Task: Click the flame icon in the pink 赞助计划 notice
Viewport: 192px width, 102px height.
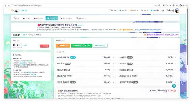Action: click(x=145, y=35)
